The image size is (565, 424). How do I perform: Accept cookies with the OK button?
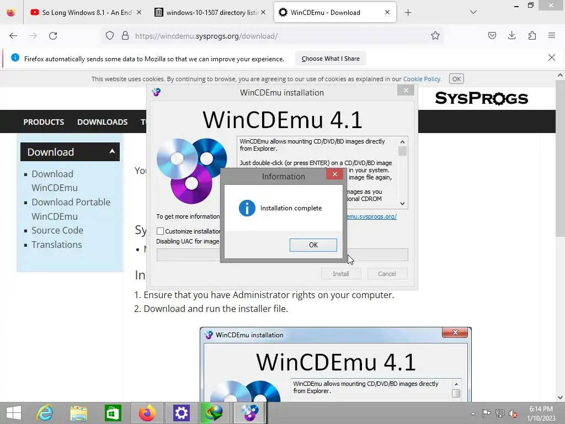pos(456,79)
